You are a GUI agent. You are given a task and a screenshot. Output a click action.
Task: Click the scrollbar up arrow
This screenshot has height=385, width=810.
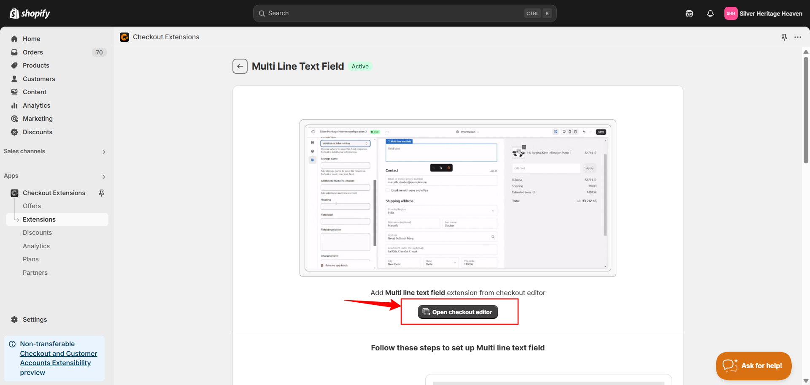point(806,52)
